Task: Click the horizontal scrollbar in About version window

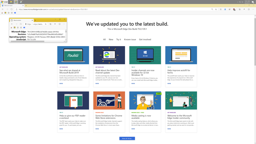Action: [27, 42]
